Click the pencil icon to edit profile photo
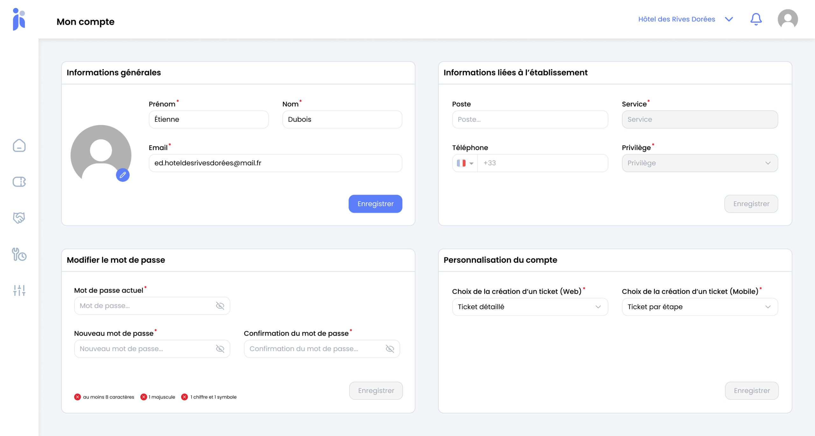The width and height of the screenshot is (815, 436). point(123,175)
